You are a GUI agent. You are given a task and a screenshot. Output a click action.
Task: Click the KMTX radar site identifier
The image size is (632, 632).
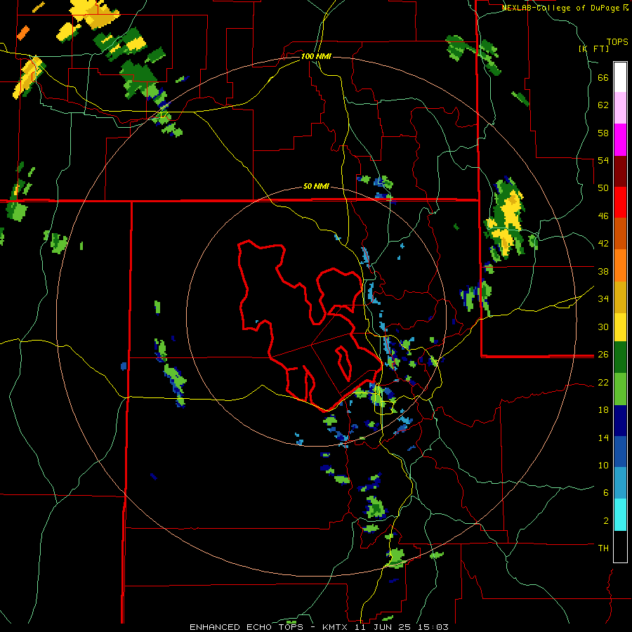pyautogui.click(x=336, y=627)
